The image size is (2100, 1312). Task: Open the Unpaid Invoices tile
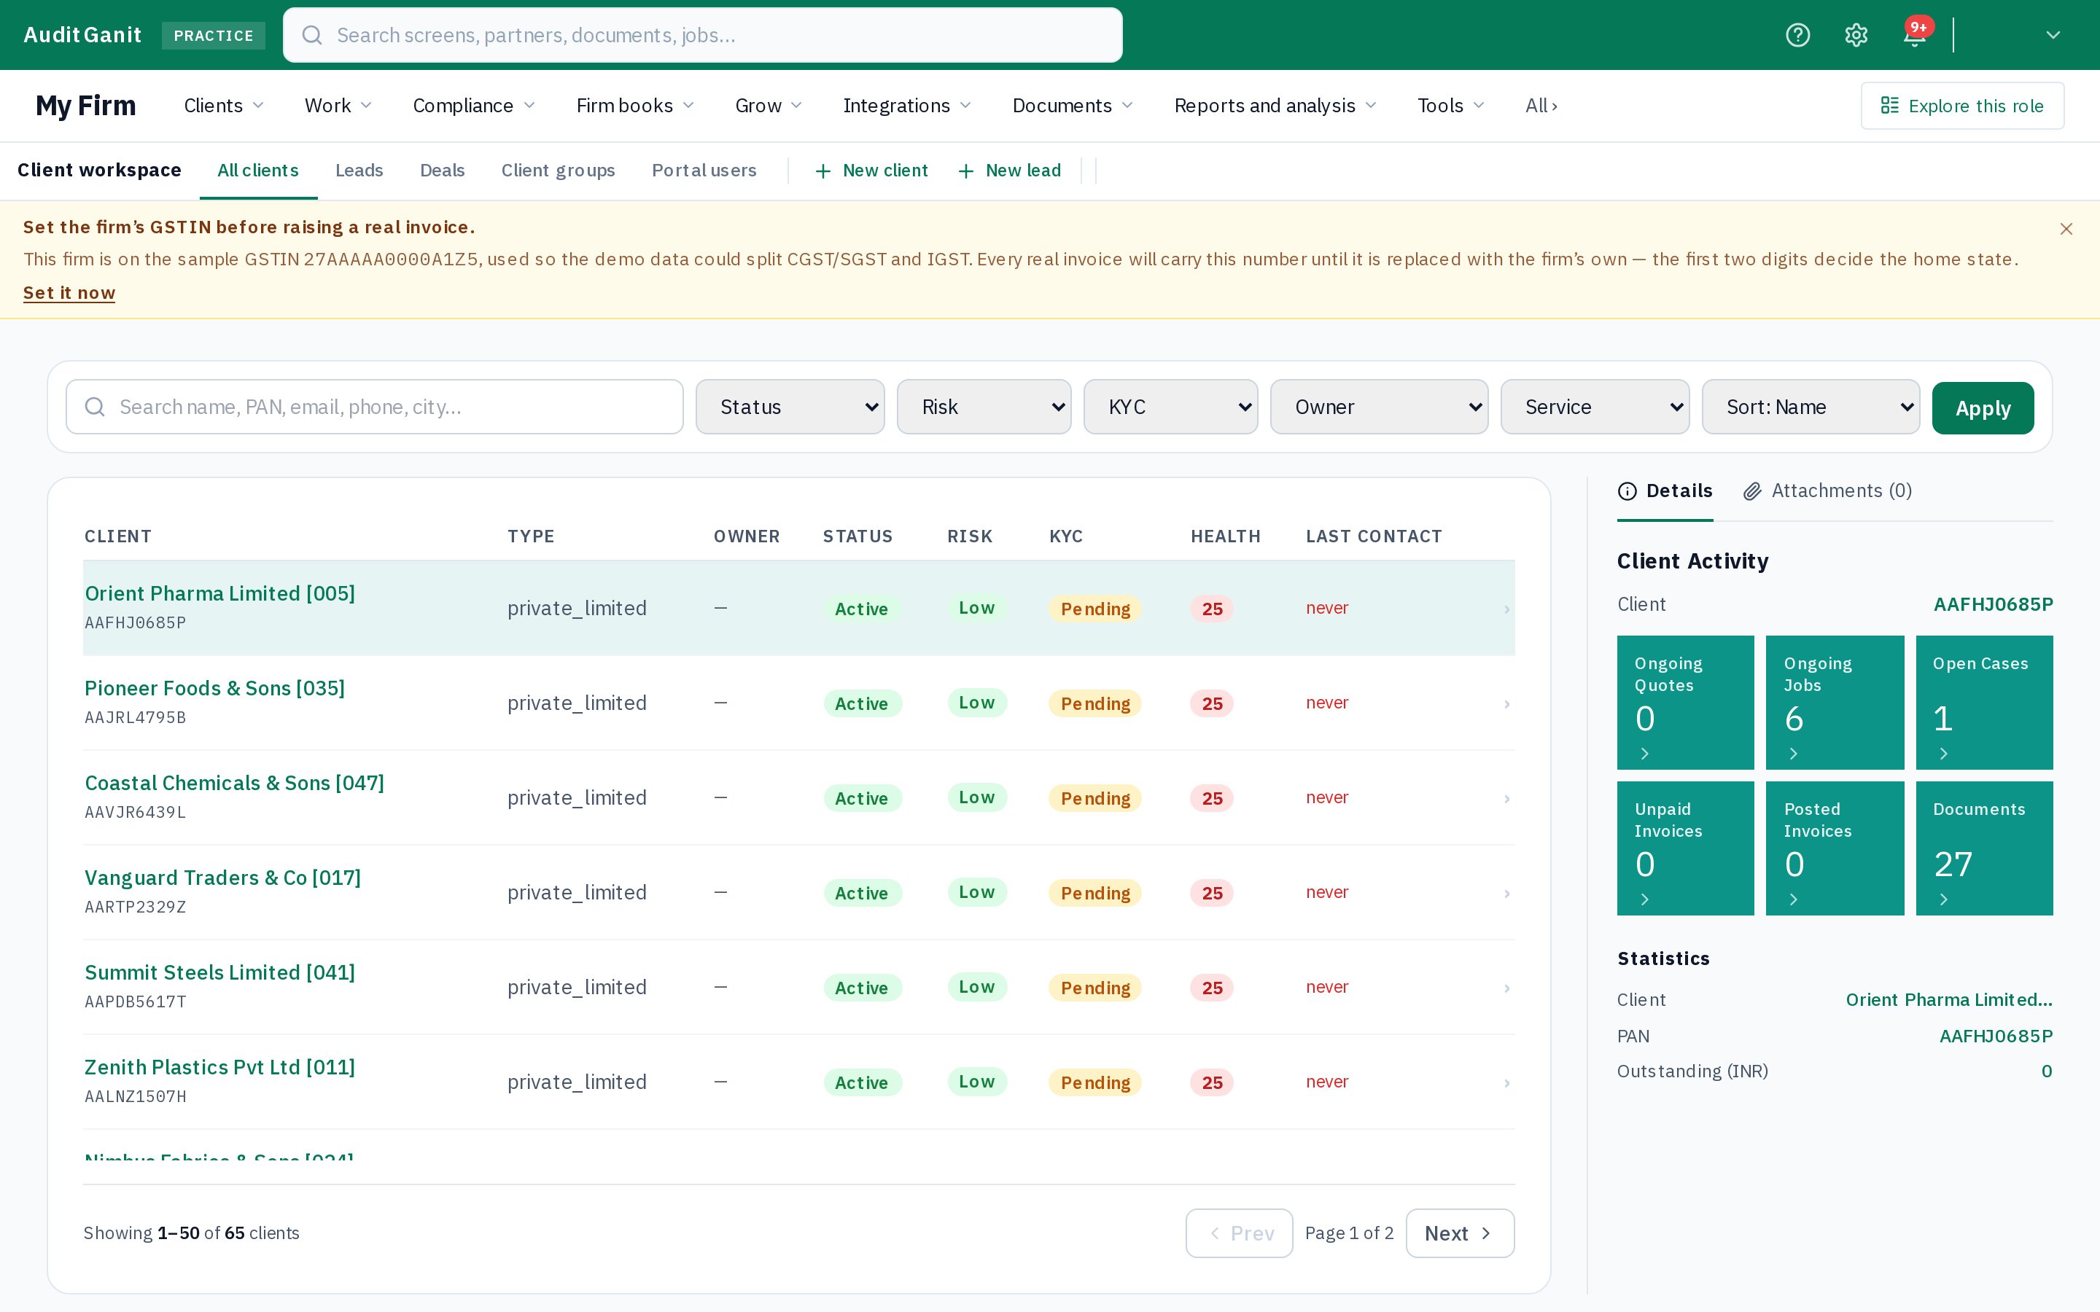point(1685,848)
